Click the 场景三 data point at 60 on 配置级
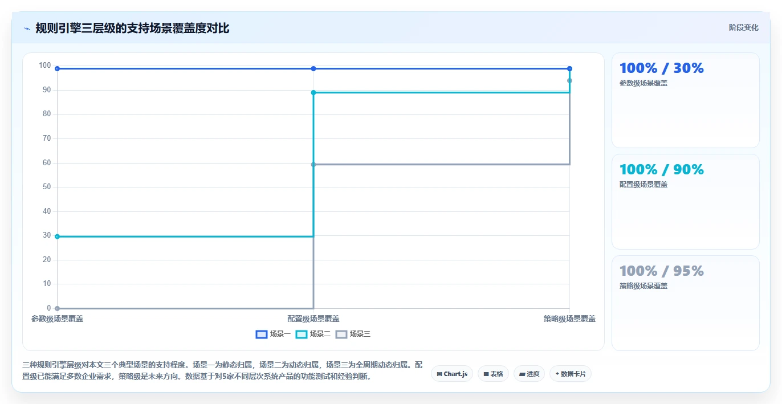The height and width of the screenshot is (404, 782). [x=313, y=165]
